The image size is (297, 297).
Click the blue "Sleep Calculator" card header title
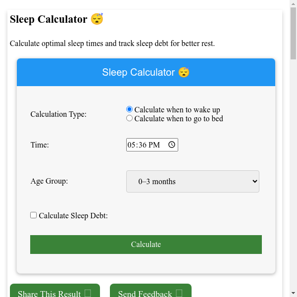coord(139,72)
